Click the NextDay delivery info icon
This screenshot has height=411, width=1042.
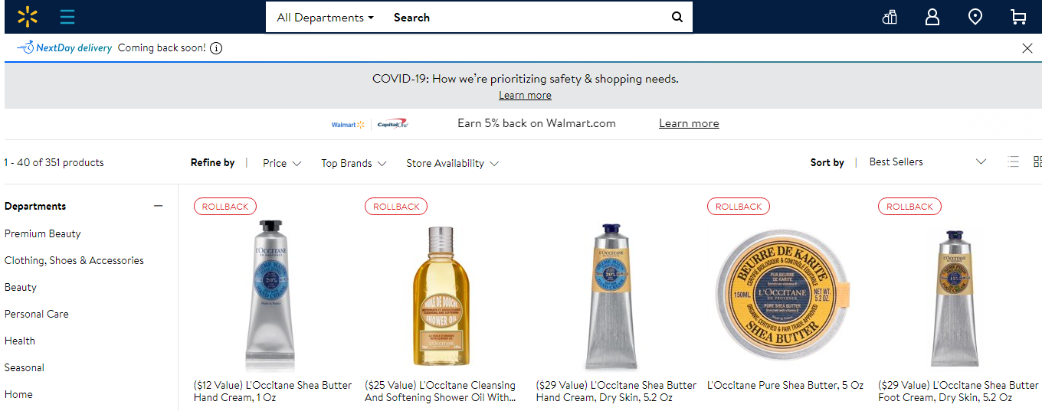tap(216, 48)
